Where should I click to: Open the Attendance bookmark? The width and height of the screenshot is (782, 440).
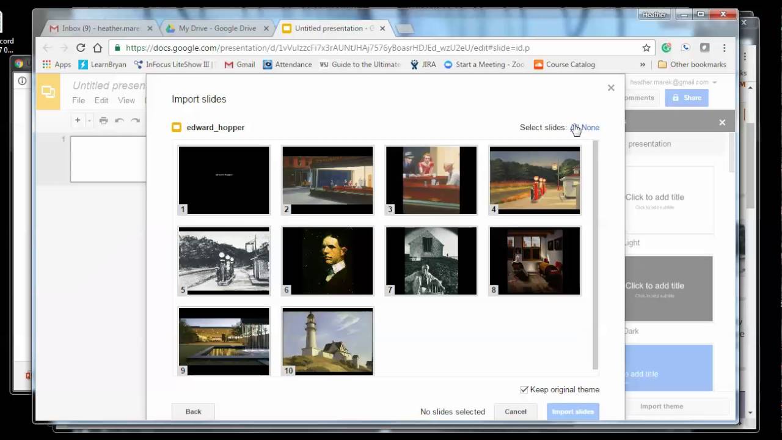point(287,64)
